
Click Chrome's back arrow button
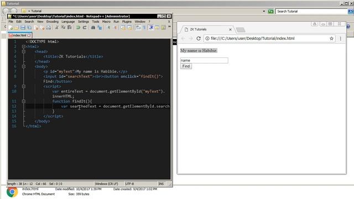tap(183, 38)
